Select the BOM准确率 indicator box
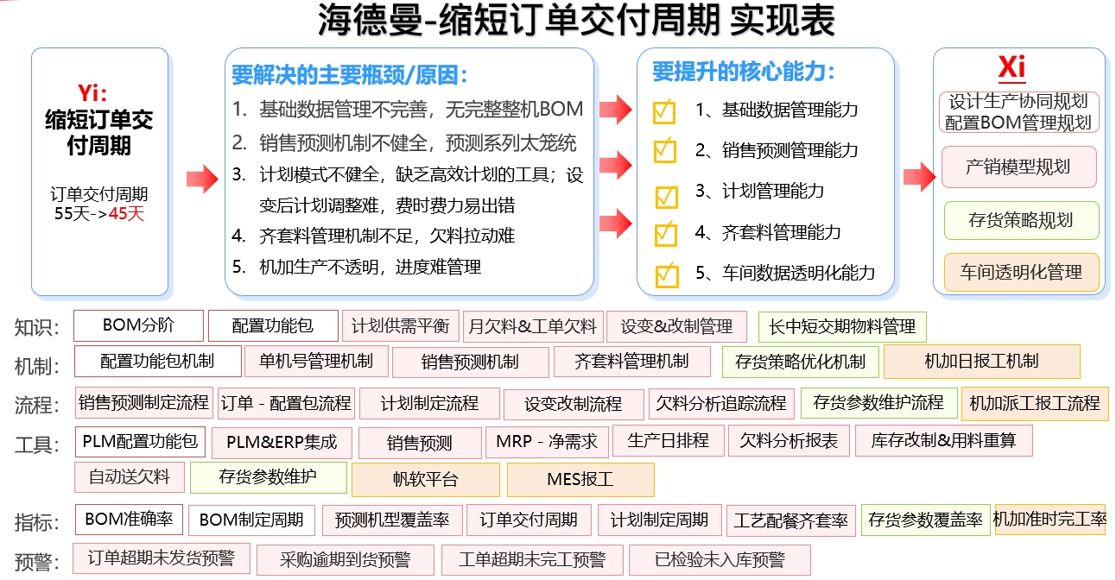Viewport: 1116px width, 580px height. tap(130, 520)
